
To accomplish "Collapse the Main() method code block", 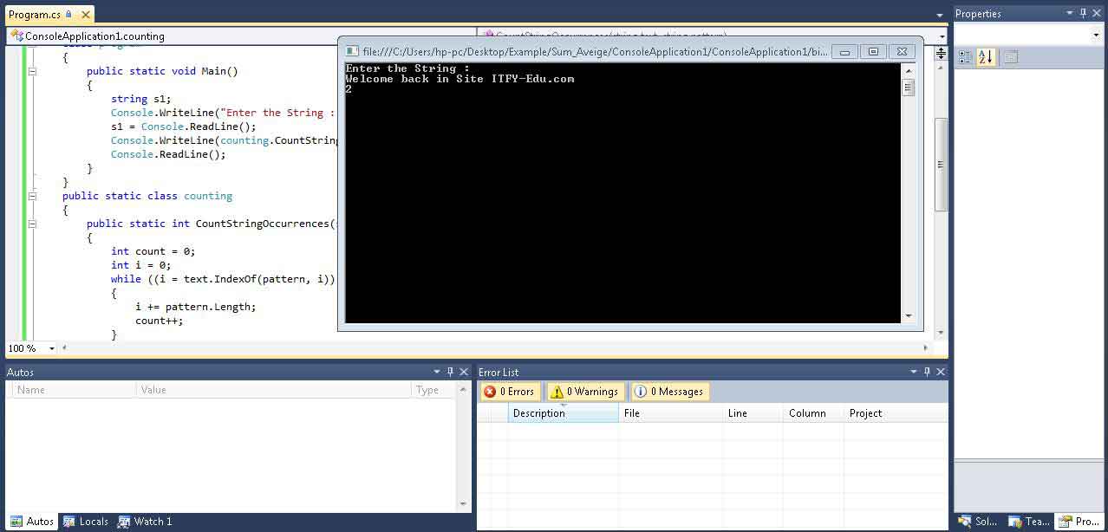I will (x=32, y=71).
